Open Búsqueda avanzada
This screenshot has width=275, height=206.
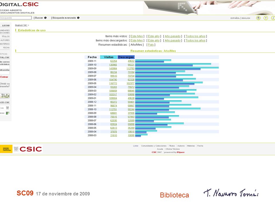coord(64,18)
